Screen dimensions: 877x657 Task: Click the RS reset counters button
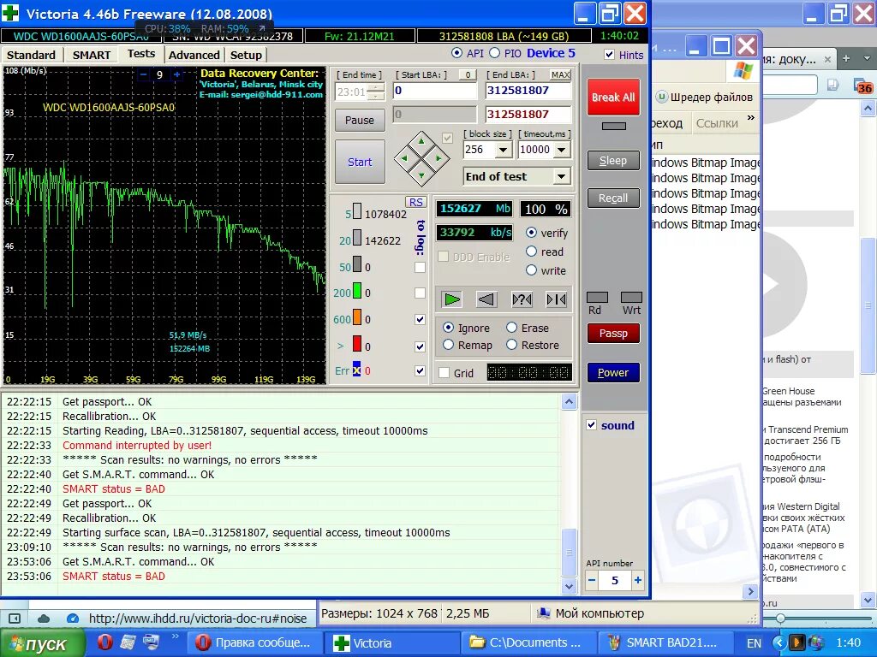415,202
